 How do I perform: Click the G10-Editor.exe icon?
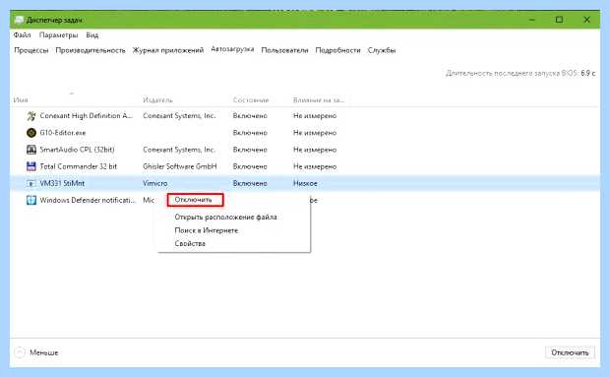pyautogui.click(x=31, y=133)
